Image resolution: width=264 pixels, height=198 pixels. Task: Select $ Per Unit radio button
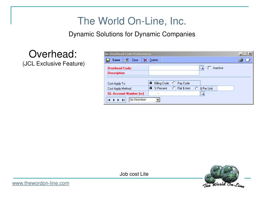tap(197, 88)
